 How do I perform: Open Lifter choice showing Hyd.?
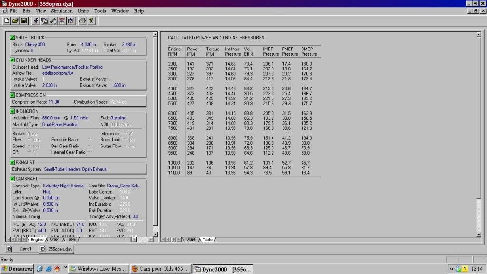47,192
